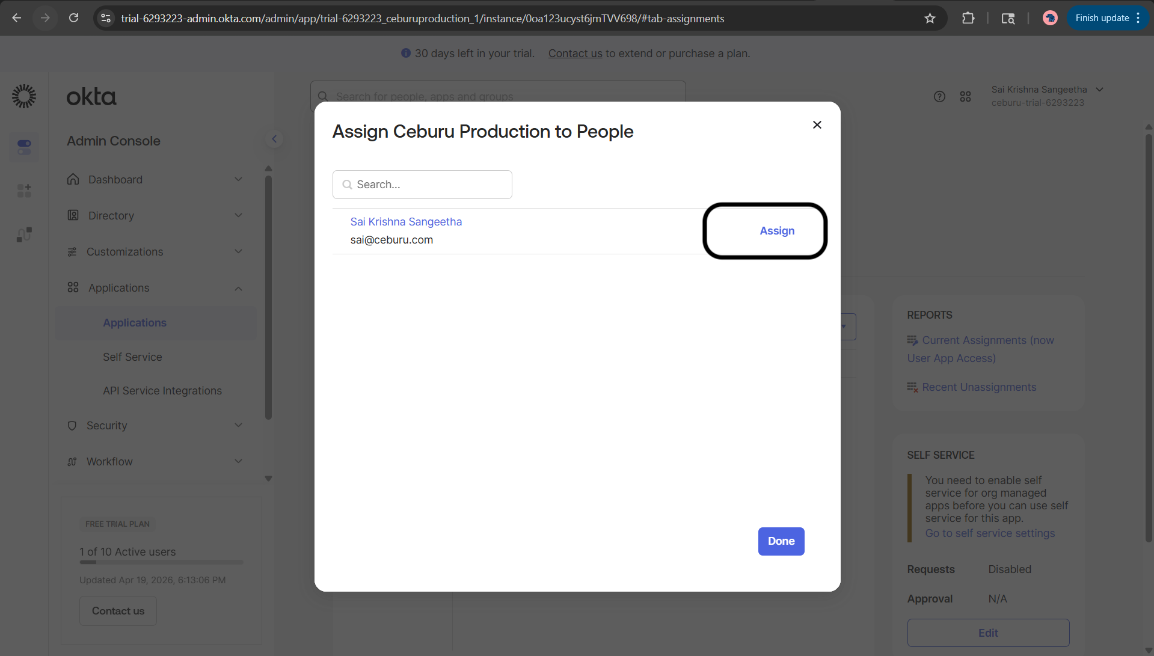Click the Edit button in Self Service
The height and width of the screenshot is (656, 1154).
tap(988, 633)
